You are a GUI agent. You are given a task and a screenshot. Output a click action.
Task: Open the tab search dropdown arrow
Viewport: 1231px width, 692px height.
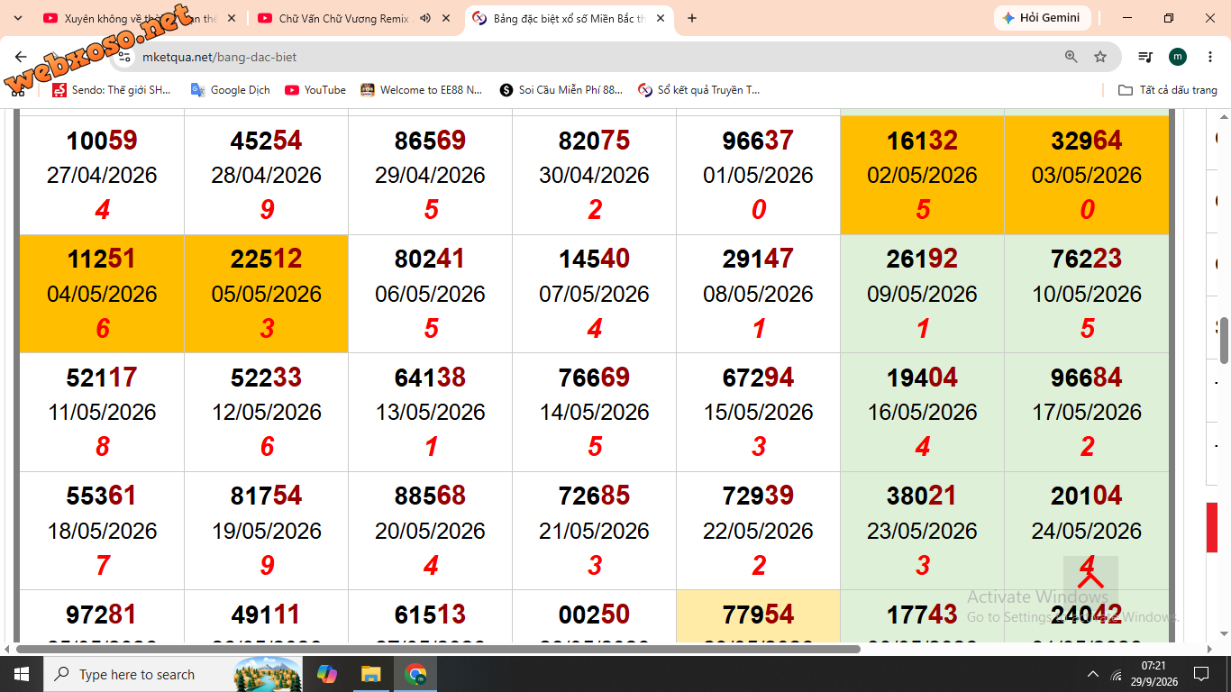pyautogui.click(x=17, y=18)
